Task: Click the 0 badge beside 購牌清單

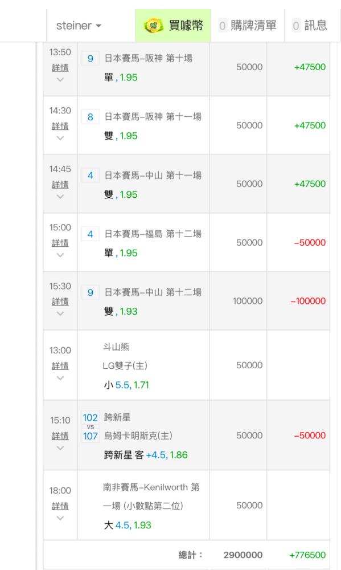Action: [223, 26]
